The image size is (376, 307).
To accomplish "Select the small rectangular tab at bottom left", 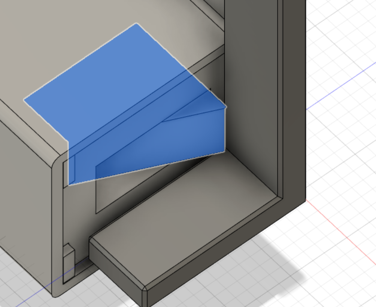I will coord(69,263).
